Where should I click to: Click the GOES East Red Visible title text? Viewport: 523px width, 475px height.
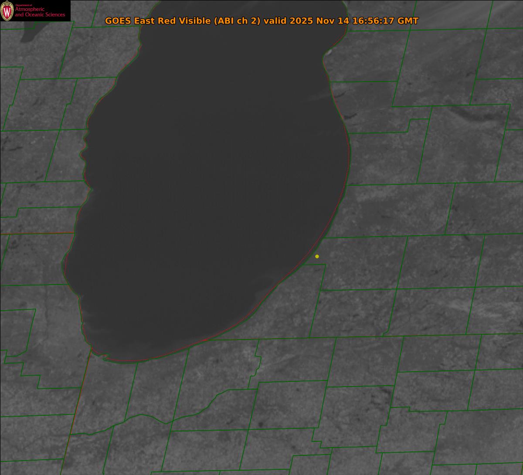(x=262, y=21)
